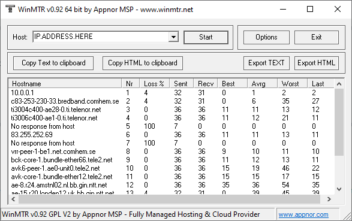Select the ti3006c400-ae1-0.ti.telenor.net row
352x221 pixels.
pyautogui.click(x=172, y=118)
